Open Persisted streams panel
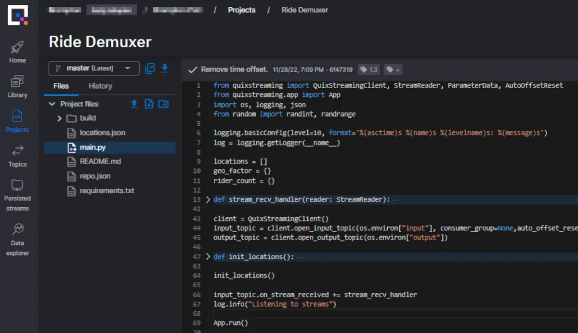This screenshot has height=333, width=578. [x=17, y=193]
